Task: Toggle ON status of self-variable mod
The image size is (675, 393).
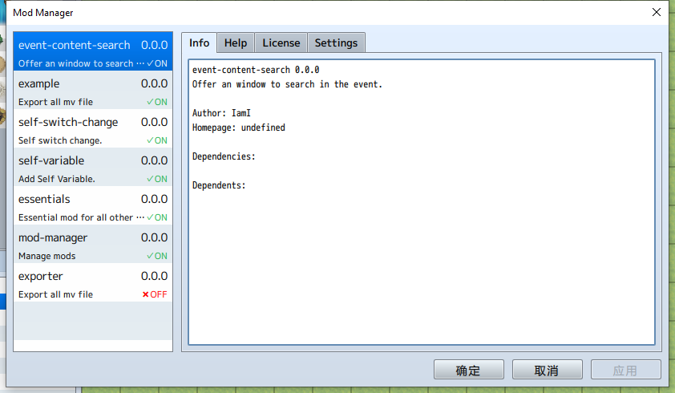Action: coord(157,179)
